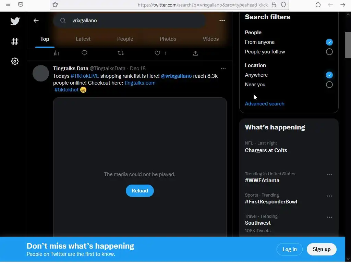Click the browser address bar URL

(203, 5)
